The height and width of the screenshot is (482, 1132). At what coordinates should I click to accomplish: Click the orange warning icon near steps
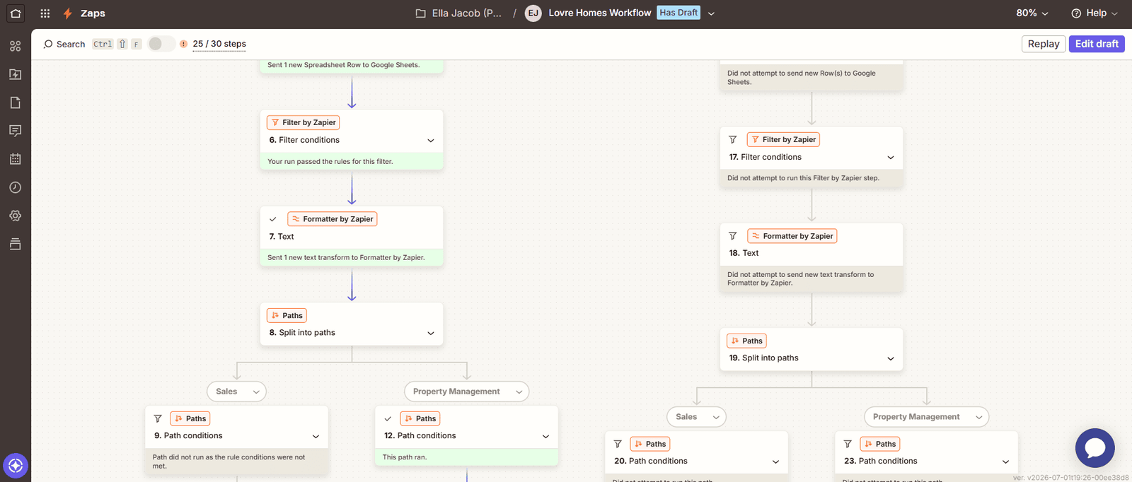pyautogui.click(x=183, y=44)
